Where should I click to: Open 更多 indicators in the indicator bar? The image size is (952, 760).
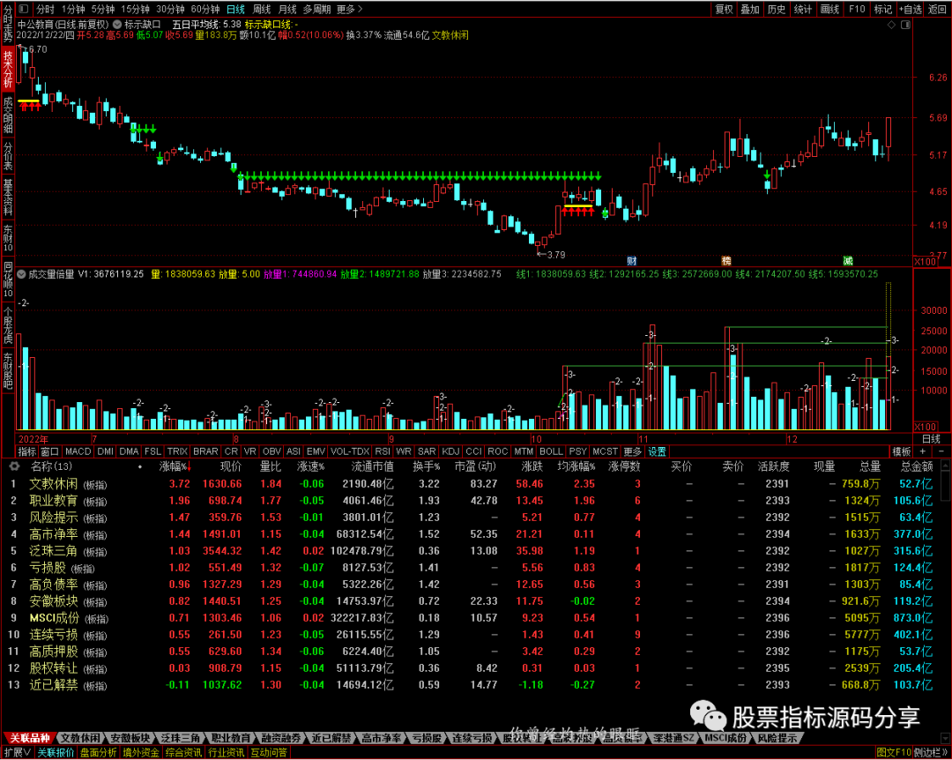click(633, 451)
